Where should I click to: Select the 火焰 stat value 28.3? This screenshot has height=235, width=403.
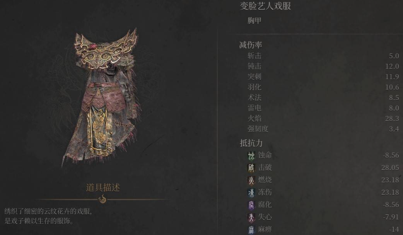[392, 118]
